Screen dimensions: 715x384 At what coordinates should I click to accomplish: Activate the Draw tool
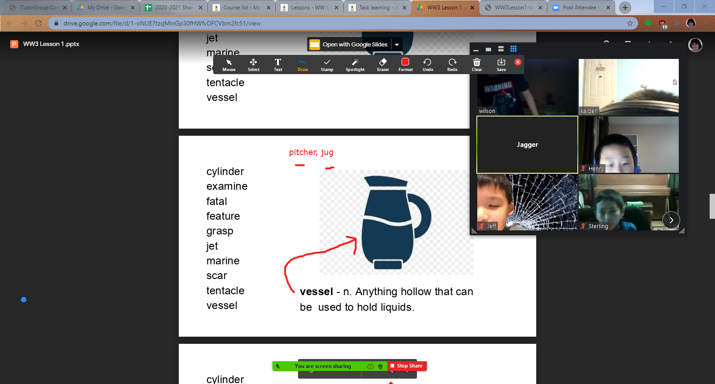[x=303, y=65]
